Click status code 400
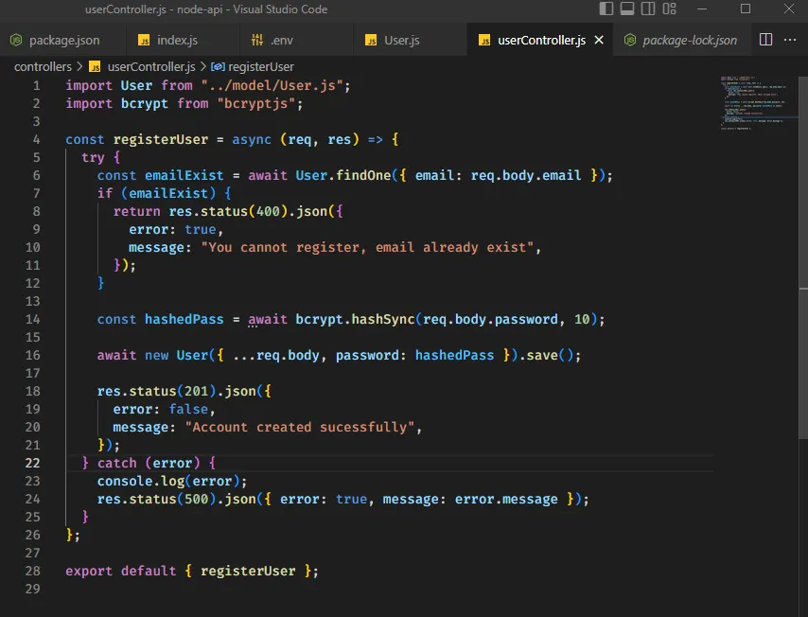 coord(268,211)
